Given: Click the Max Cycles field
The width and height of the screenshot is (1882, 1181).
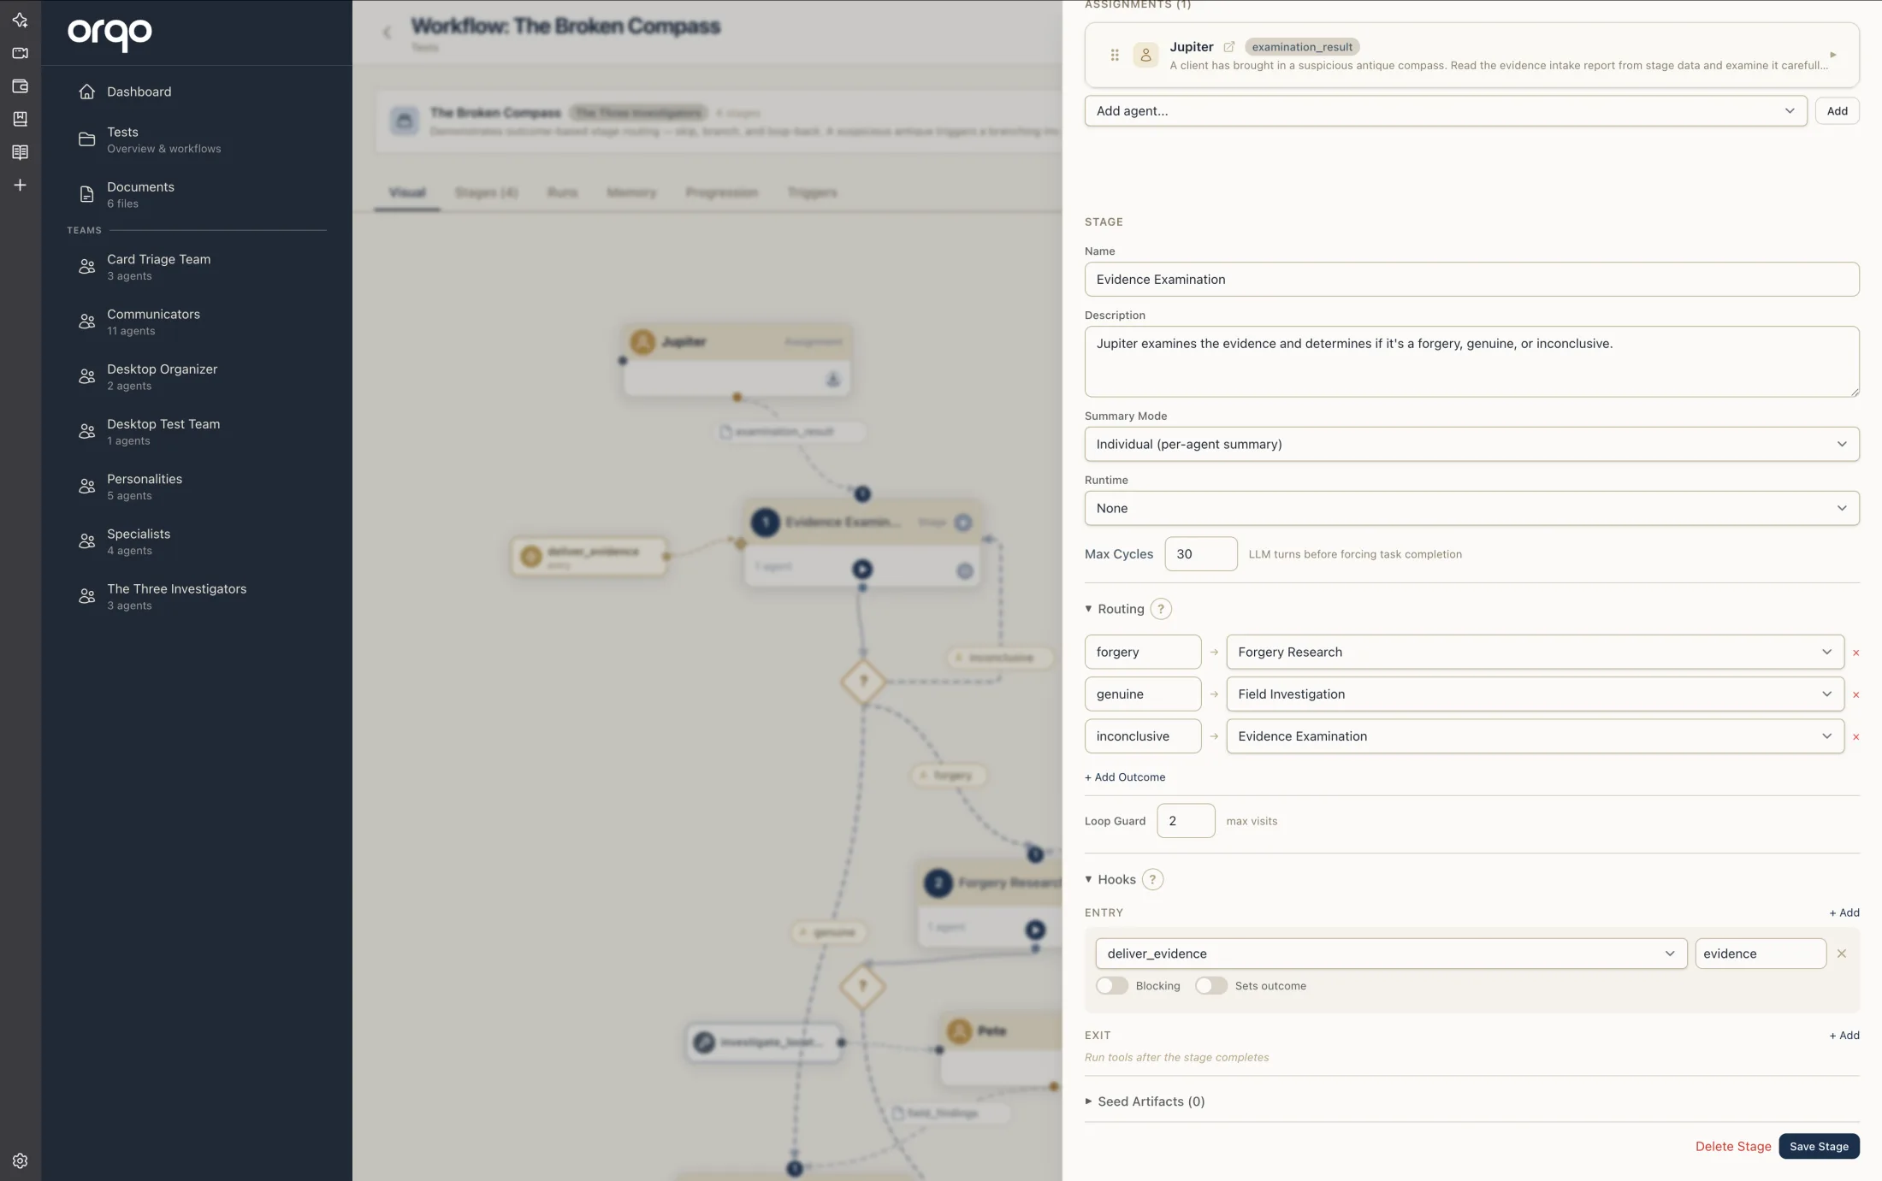Looking at the screenshot, I should [x=1200, y=554].
